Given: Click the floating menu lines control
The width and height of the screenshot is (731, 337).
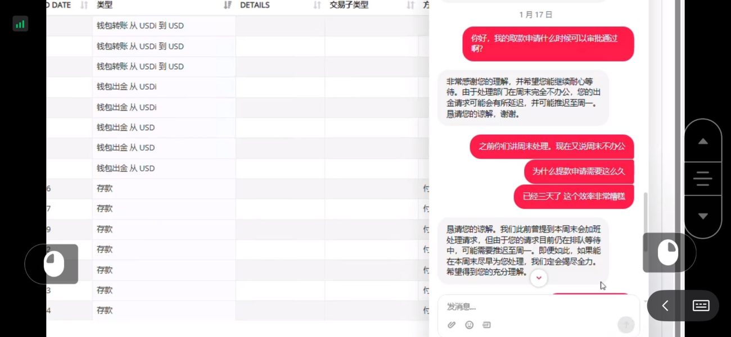Looking at the screenshot, I should (x=703, y=179).
